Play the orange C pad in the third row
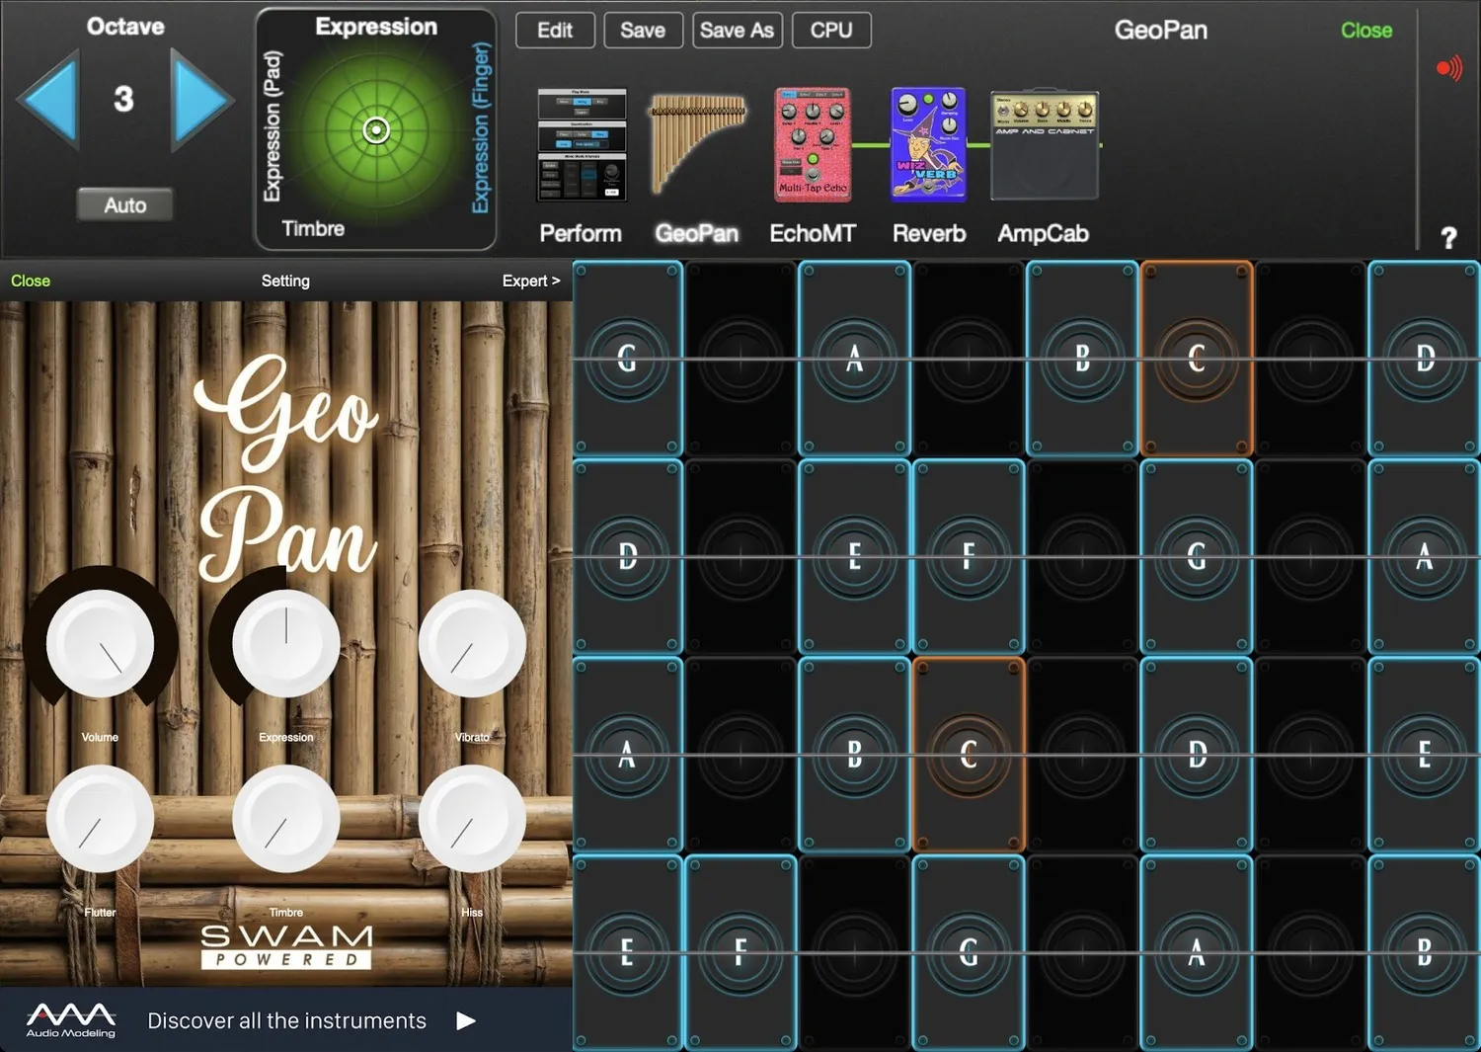 [x=969, y=755]
